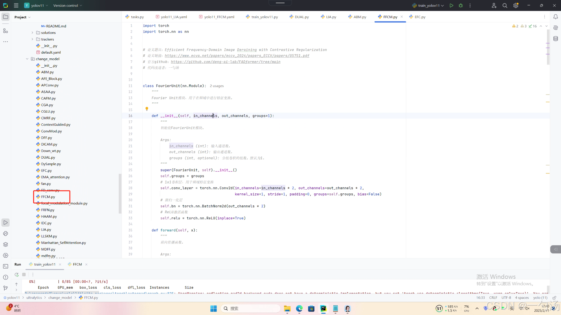Click the CRLF line separator indicator
This screenshot has width=561, height=315.
(x=493, y=297)
